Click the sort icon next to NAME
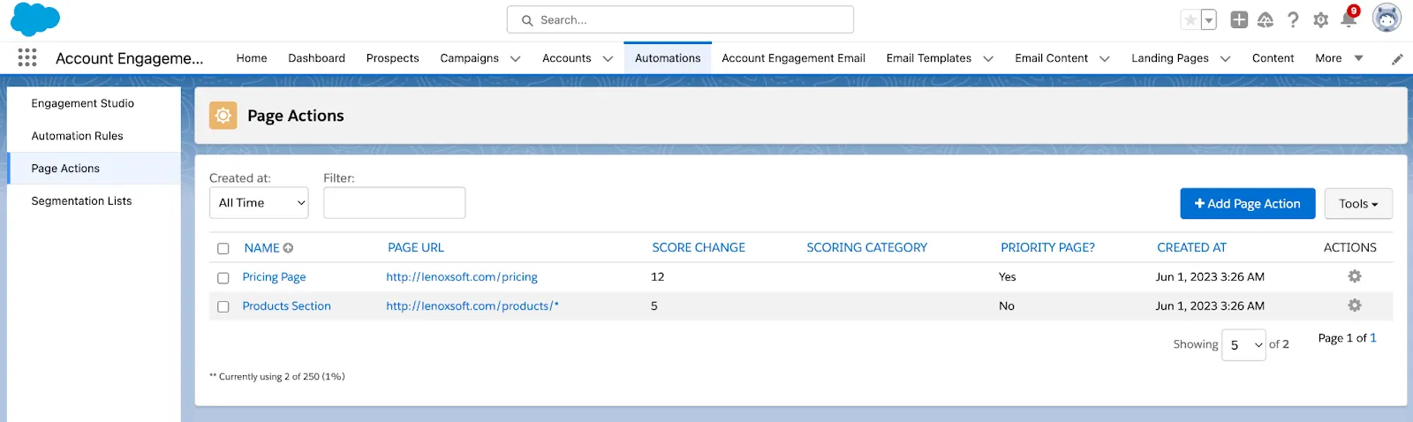1413x422 pixels. (x=289, y=248)
